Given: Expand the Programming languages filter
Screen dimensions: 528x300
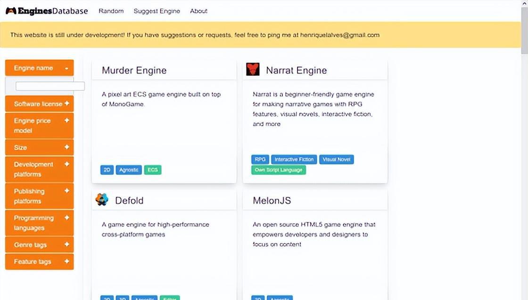Looking at the screenshot, I should point(40,223).
